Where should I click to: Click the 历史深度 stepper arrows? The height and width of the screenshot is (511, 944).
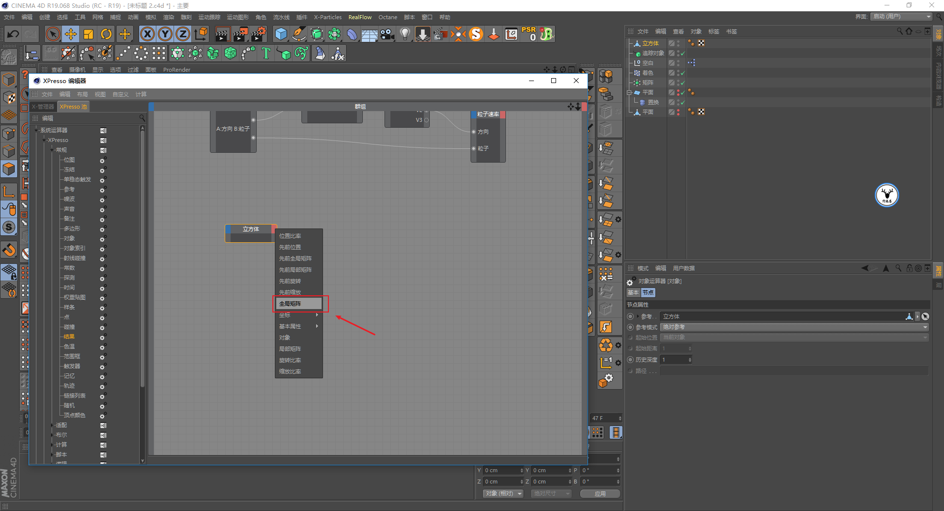690,360
